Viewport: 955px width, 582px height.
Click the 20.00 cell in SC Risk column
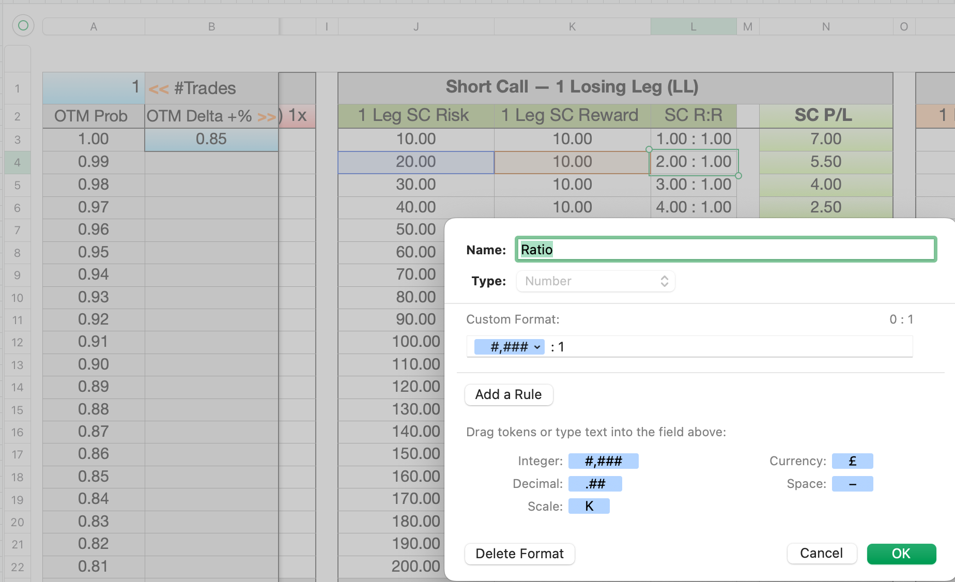coord(416,162)
